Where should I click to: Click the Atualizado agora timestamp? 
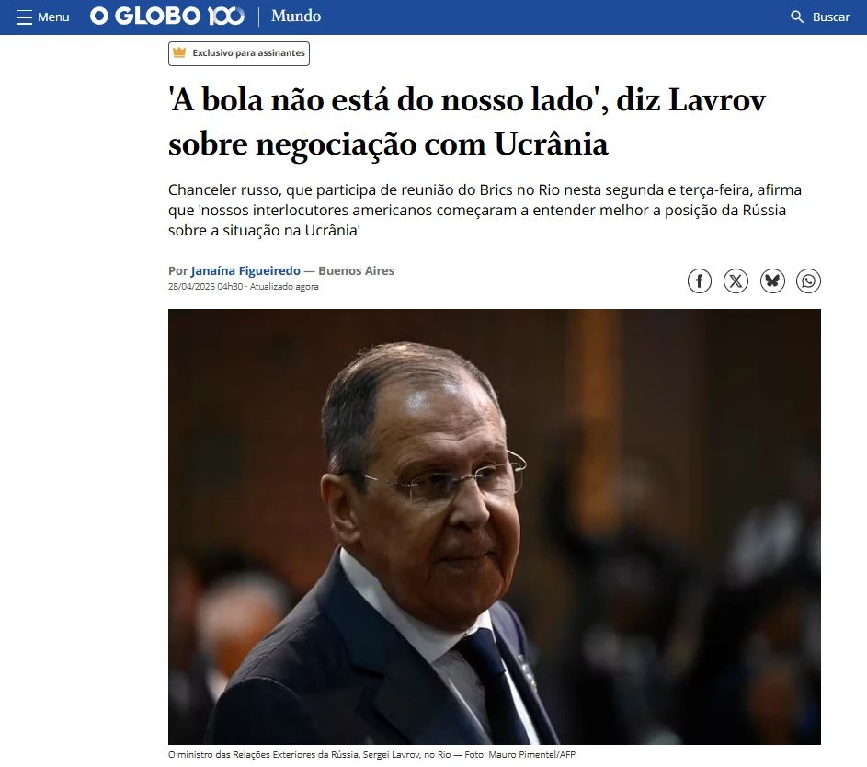coord(284,286)
